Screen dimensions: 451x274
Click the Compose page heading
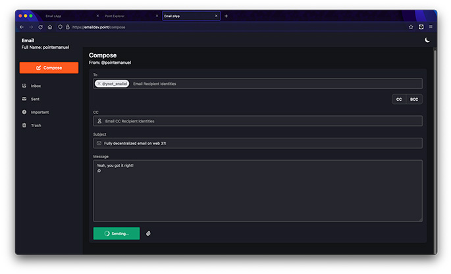point(103,55)
